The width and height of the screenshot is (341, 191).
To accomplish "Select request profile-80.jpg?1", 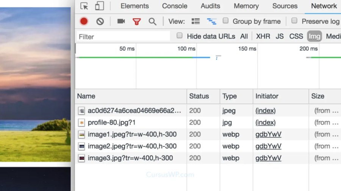I will [x=111, y=123].
